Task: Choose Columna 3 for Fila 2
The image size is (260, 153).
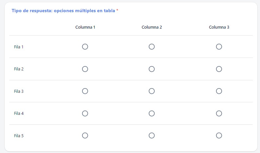Action: (219, 69)
